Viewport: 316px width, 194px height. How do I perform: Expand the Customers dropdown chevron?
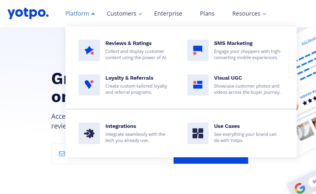140,14
